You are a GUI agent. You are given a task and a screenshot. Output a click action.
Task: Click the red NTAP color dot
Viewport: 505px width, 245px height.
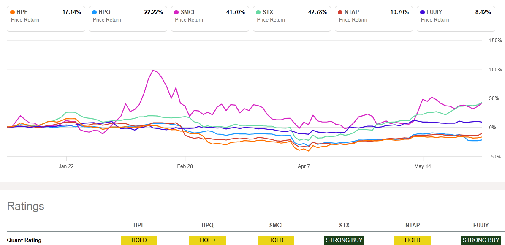[x=340, y=12]
